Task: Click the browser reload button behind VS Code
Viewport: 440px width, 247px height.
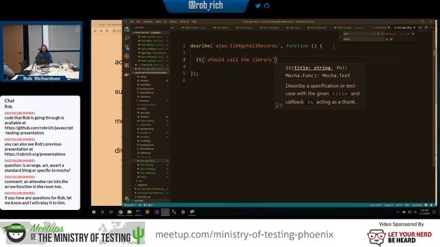Action: click(107, 31)
